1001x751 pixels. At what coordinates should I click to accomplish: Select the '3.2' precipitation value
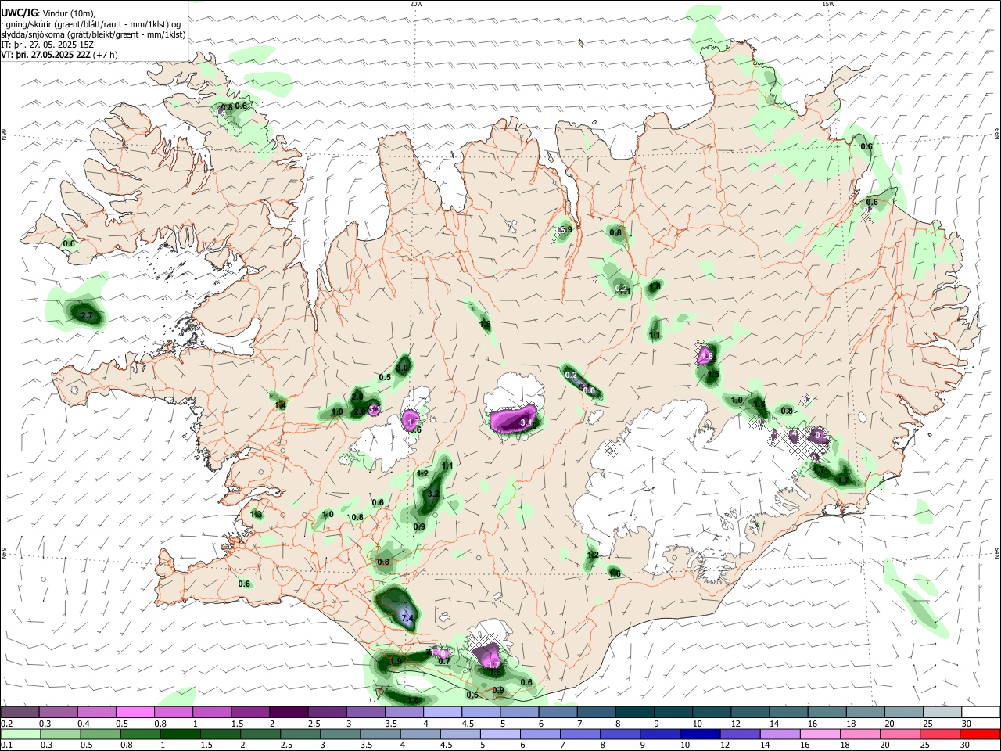[x=433, y=494]
